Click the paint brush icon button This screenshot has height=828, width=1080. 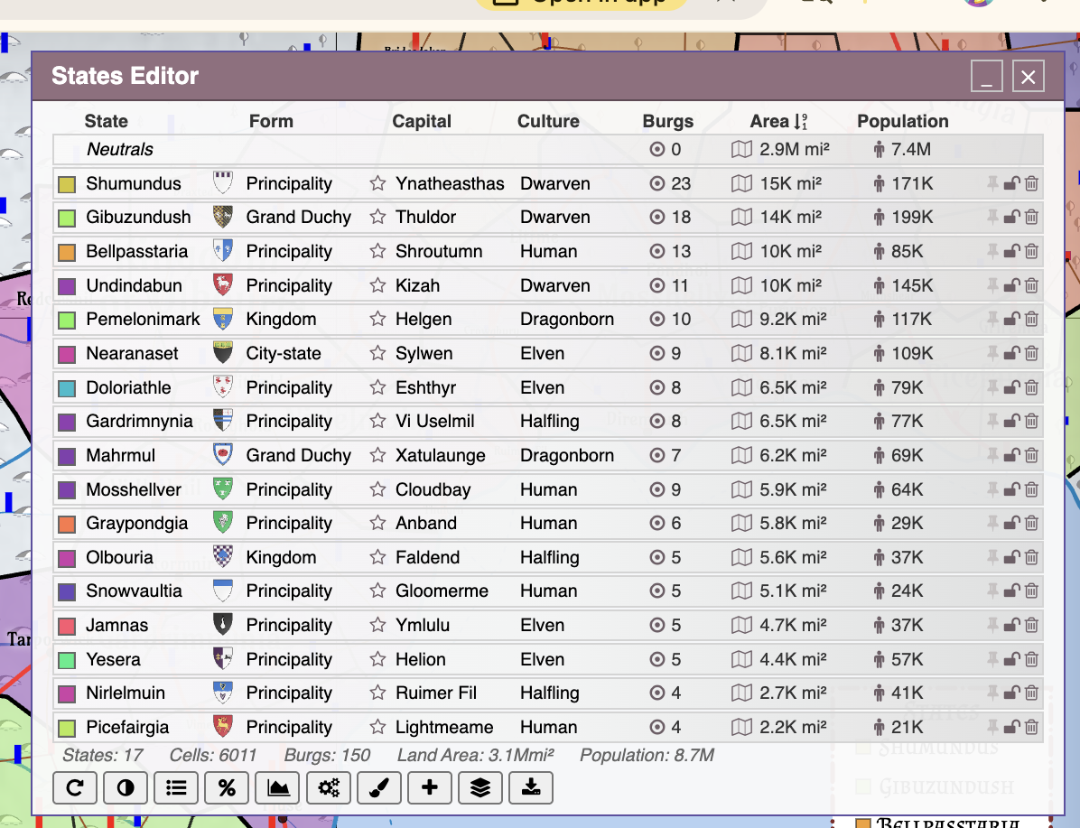(x=379, y=787)
